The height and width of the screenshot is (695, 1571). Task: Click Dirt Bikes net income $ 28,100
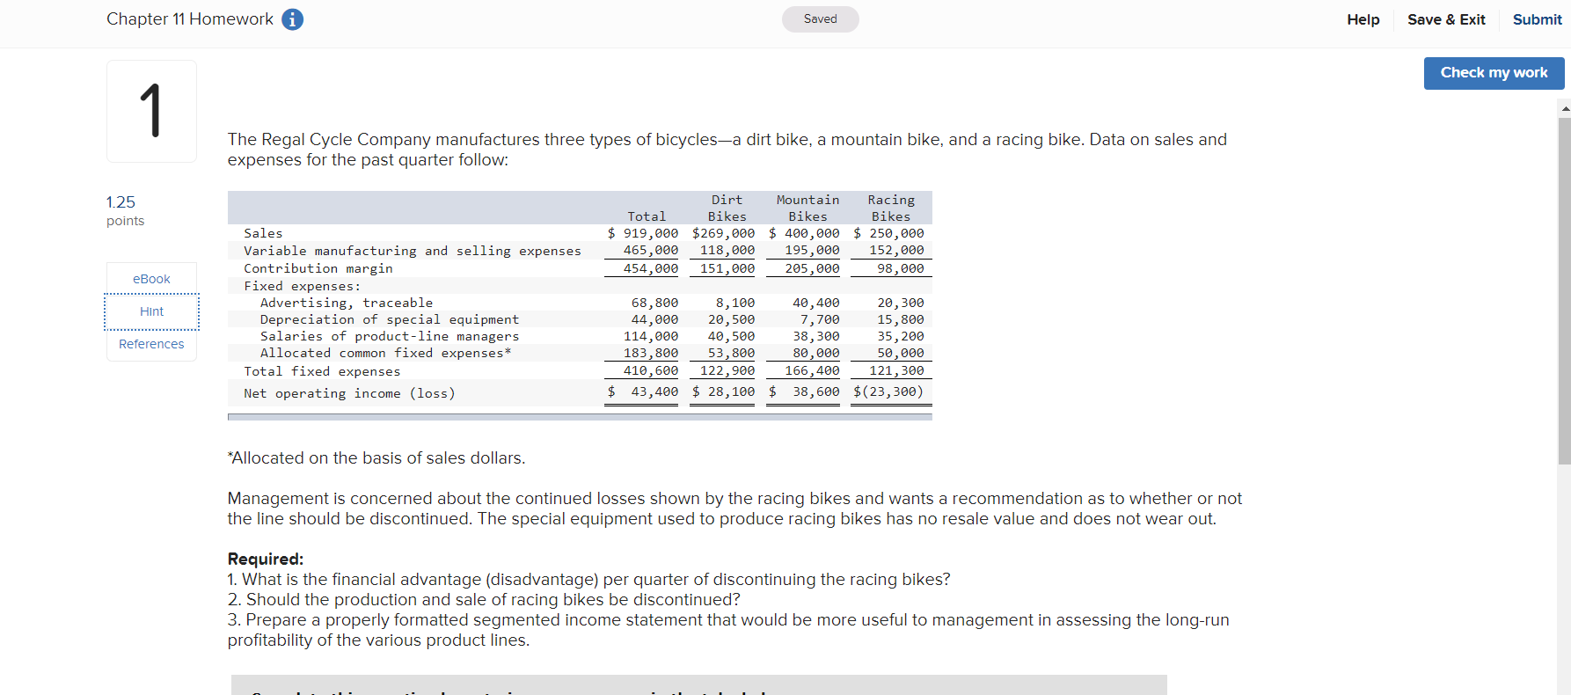(x=723, y=391)
